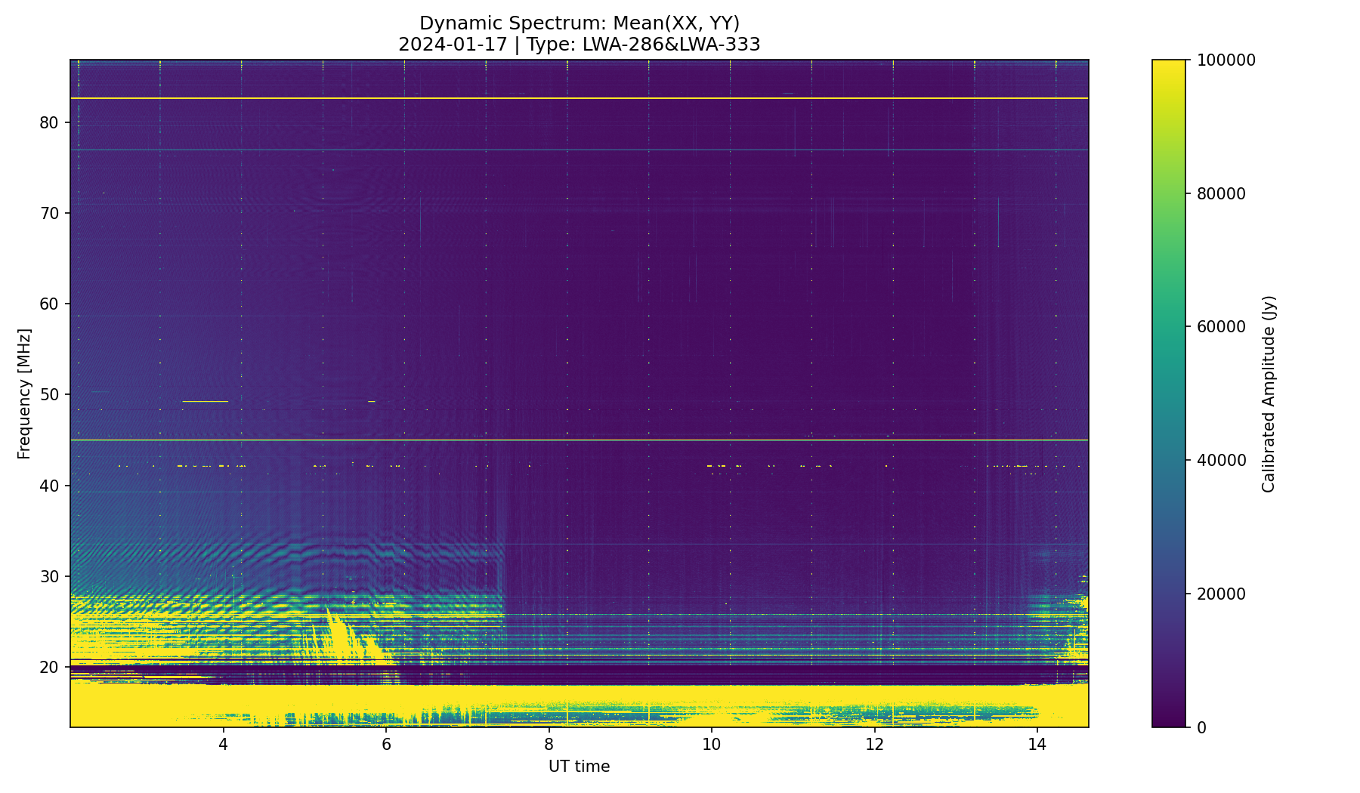Click the x-axis tick label 4

click(223, 745)
